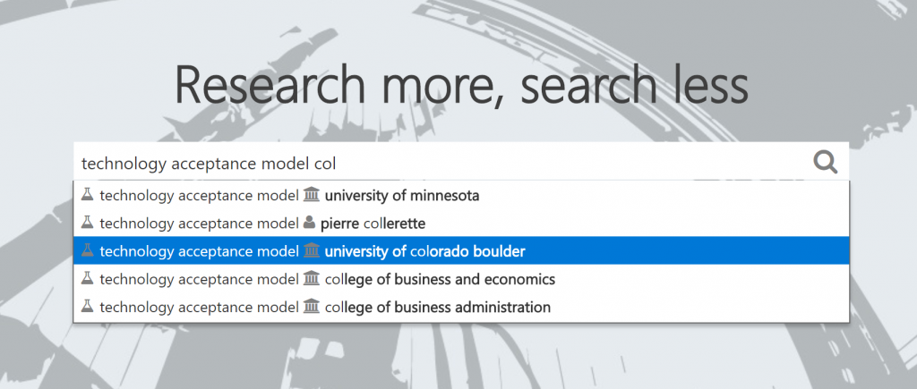
Task: Click institution icon before college of business and economics
Action: point(312,279)
